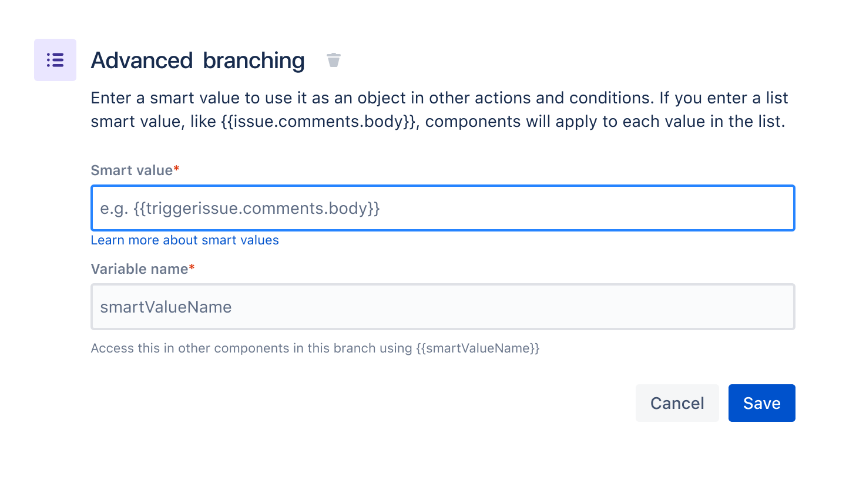Click the {{triggerissue.comments.body}} placeholder text
The image size is (866, 490).
coord(257,209)
